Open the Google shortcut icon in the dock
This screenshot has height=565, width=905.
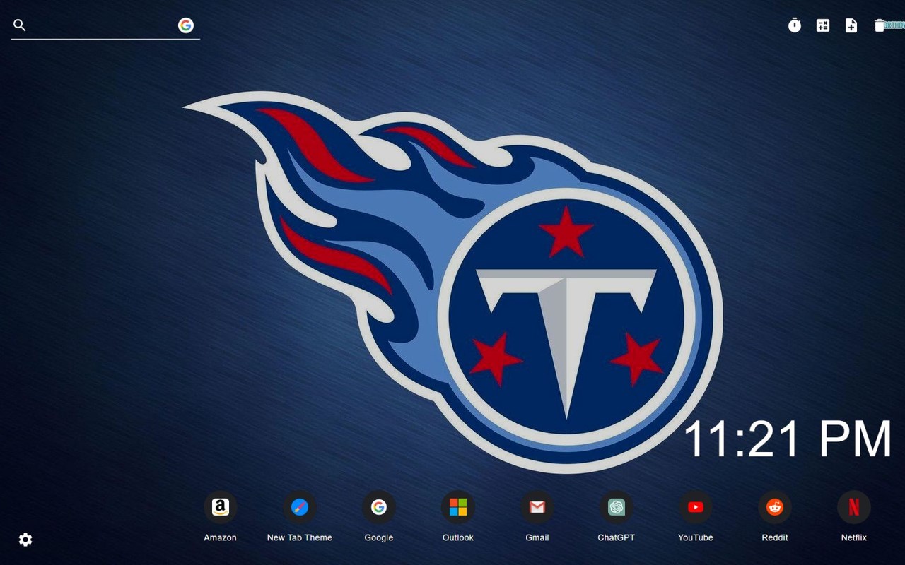tap(379, 507)
